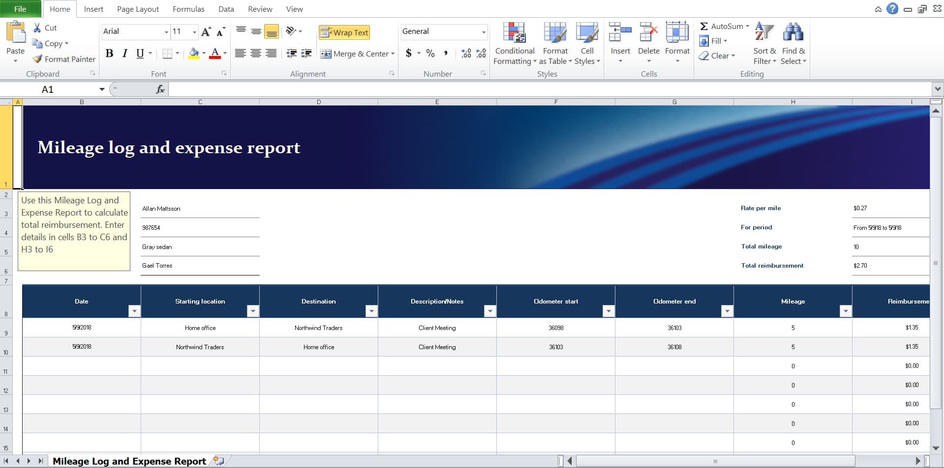Open the Font name dropdown

[166, 32]
